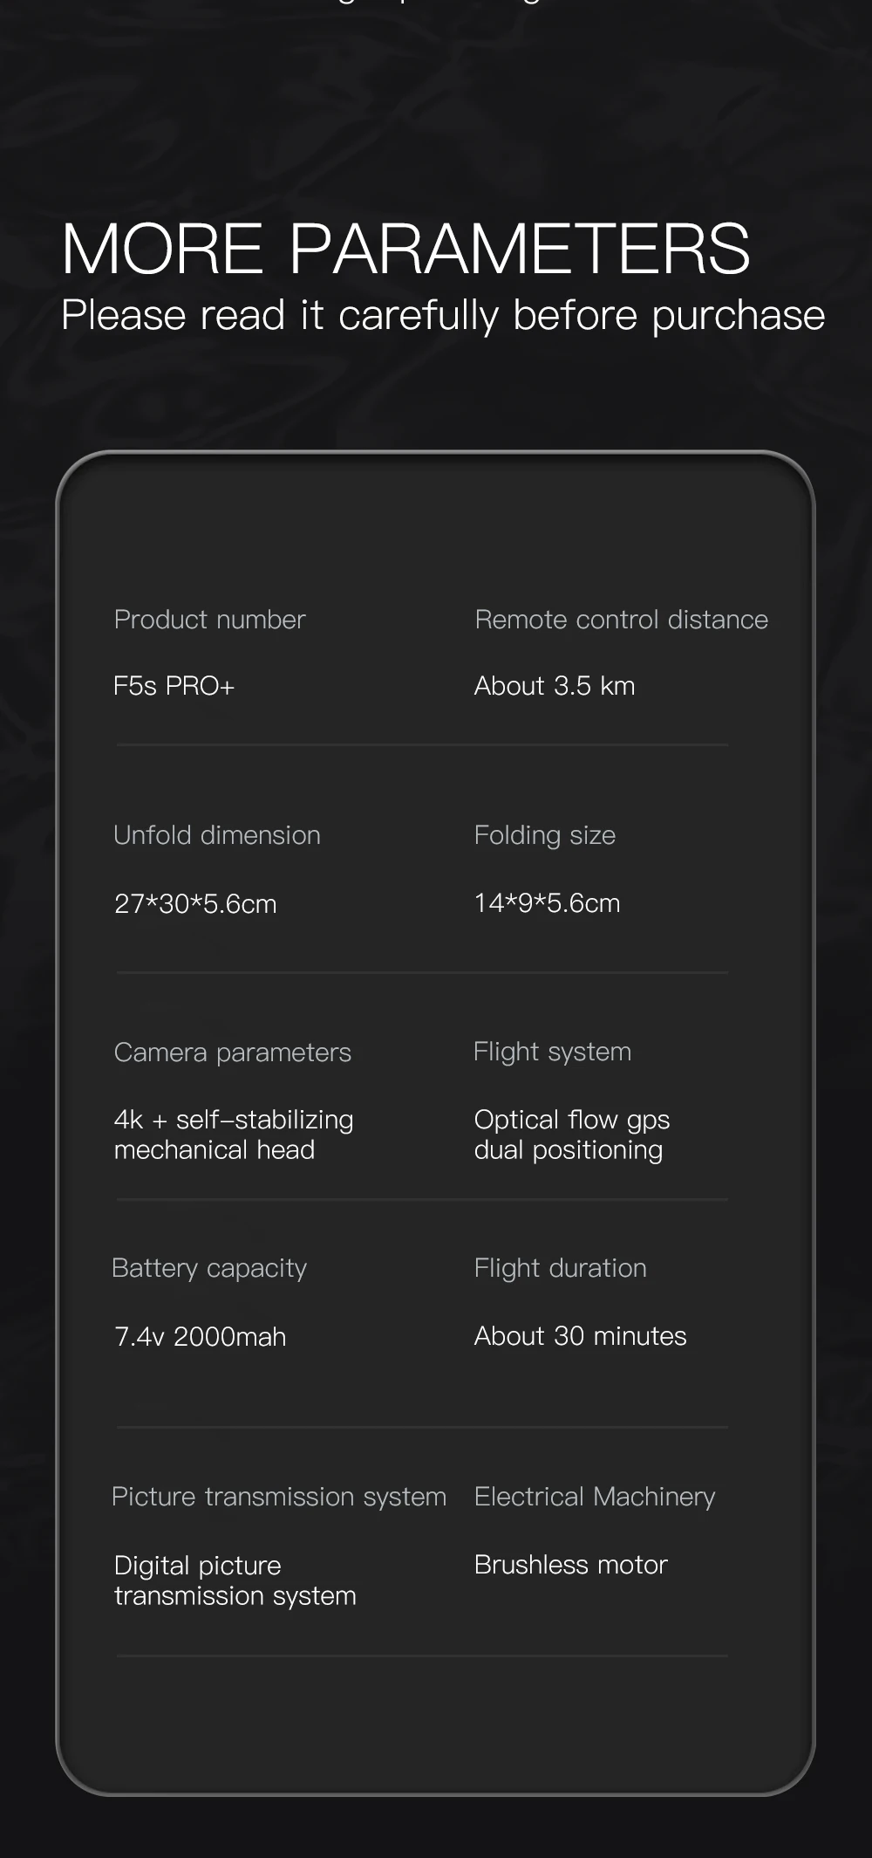
Task: Select the 27*30*5.6cm dimension text
Action: [x=195, y=903]
